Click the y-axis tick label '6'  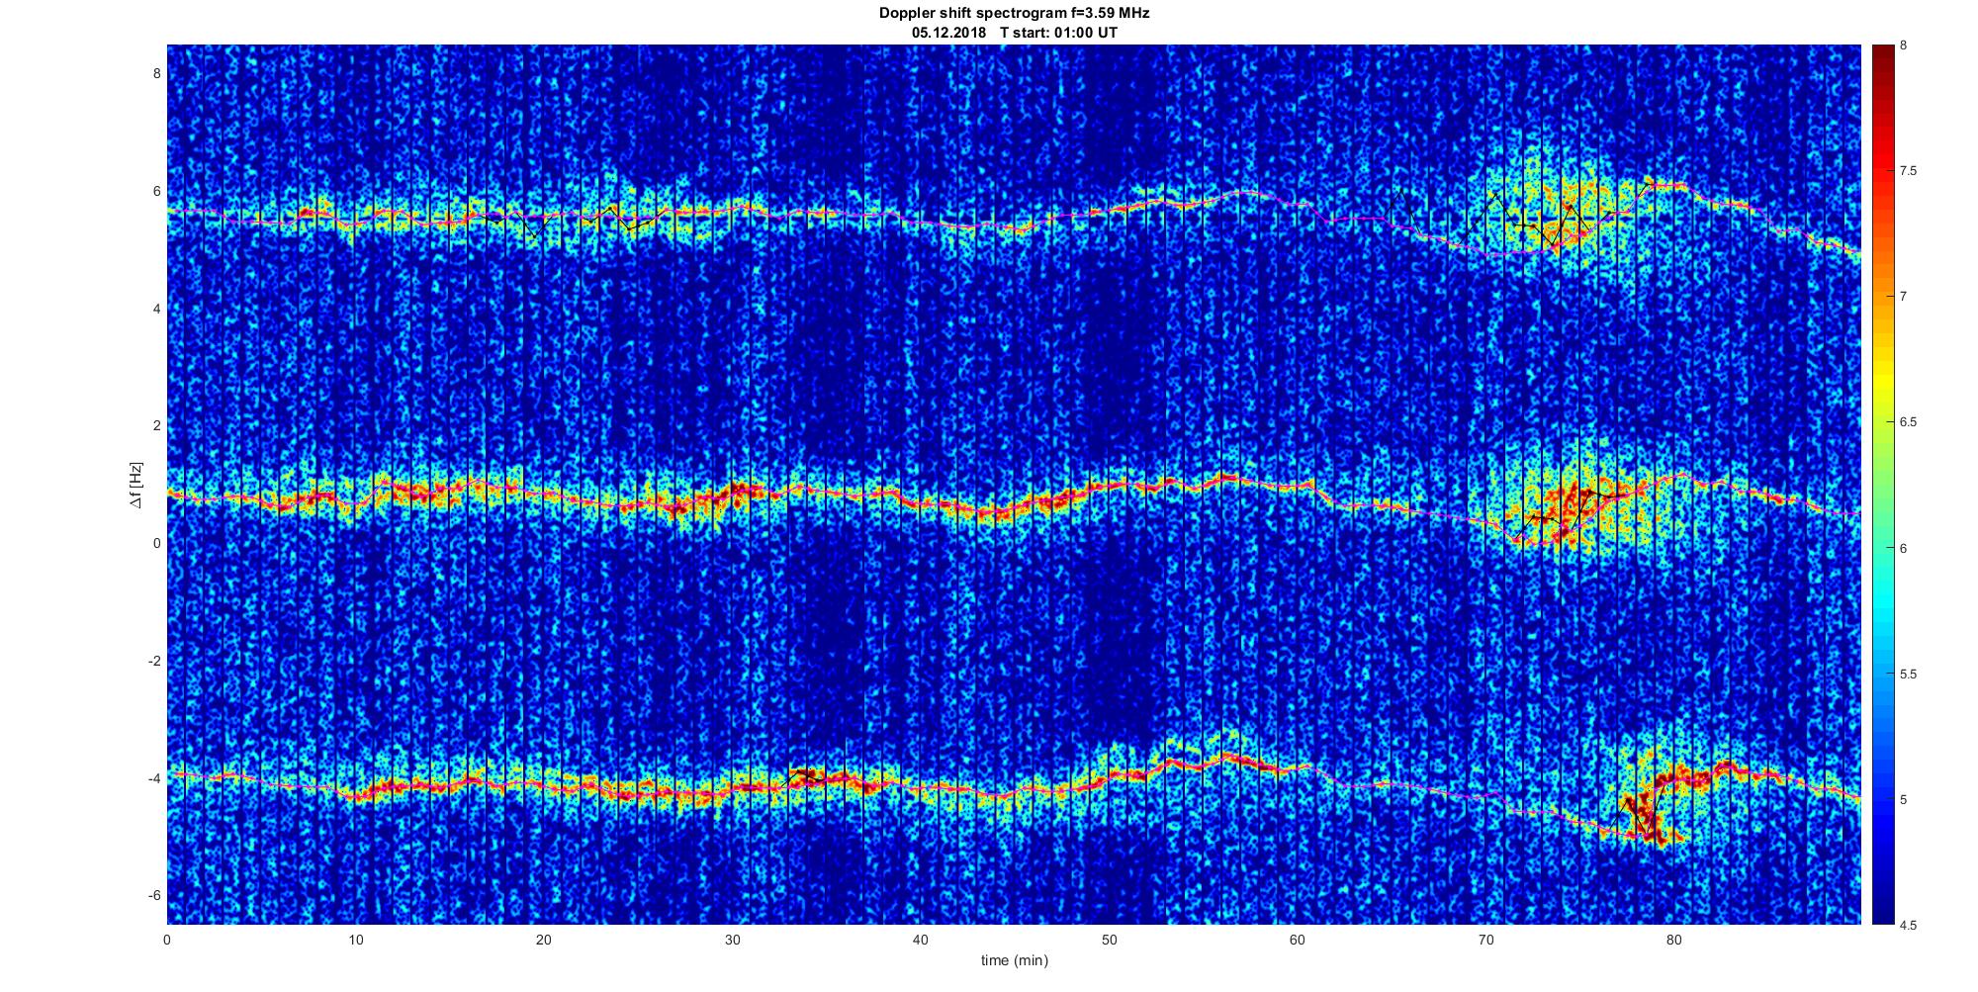click(x=156, y=192)
